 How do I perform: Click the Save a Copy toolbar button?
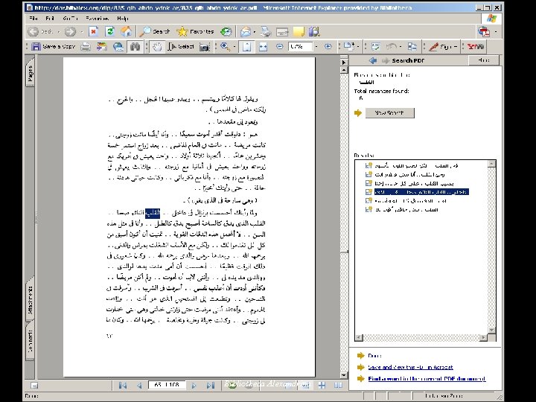click(53, 46)
